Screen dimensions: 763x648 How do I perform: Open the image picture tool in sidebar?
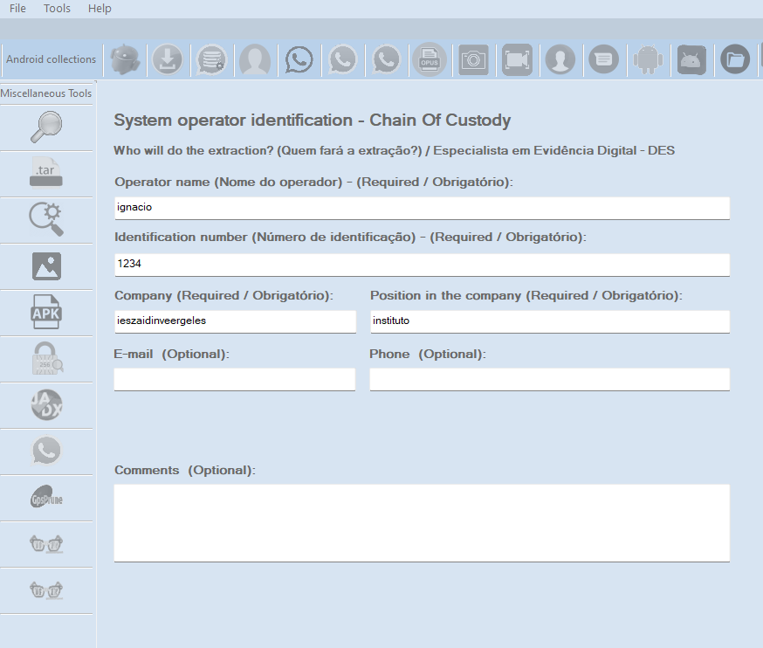[x=46, y=266]
